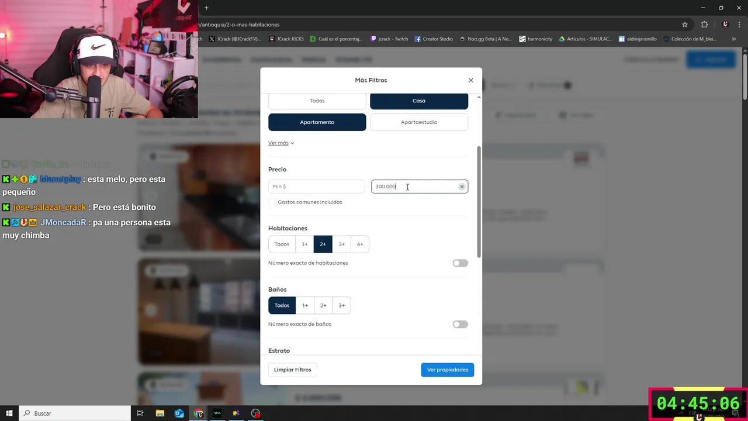Open the jcrack - Twitch bookmark
Viewport: 748px width, 421px height.
389,39
